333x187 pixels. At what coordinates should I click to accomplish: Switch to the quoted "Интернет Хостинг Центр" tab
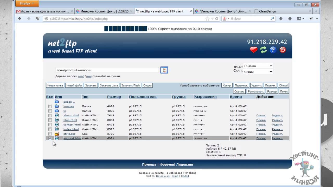coord(223,11)
